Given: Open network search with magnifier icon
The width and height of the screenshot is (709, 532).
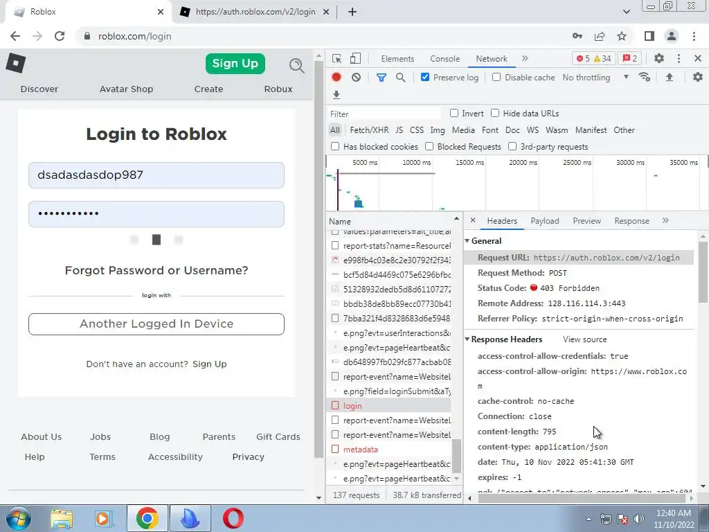Looking at the screenshot, I should click(400, 78).
